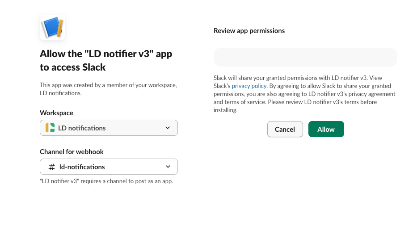
Task: Open Slack's privacy policy link
Action: pos(249,86)
